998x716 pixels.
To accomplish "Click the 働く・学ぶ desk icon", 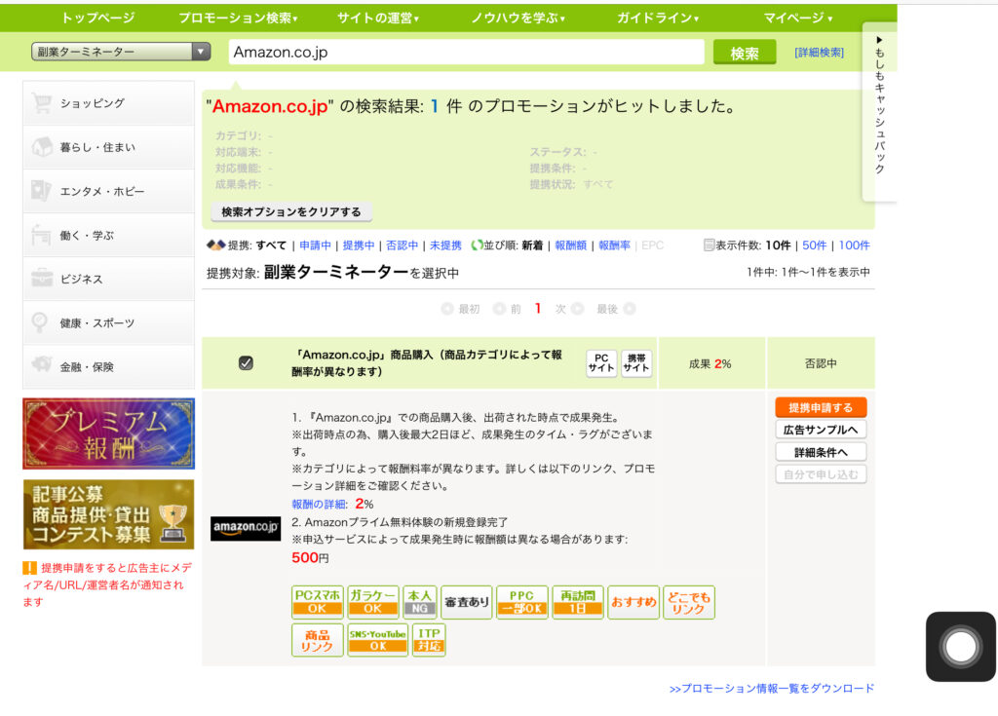I will (42, 235).
